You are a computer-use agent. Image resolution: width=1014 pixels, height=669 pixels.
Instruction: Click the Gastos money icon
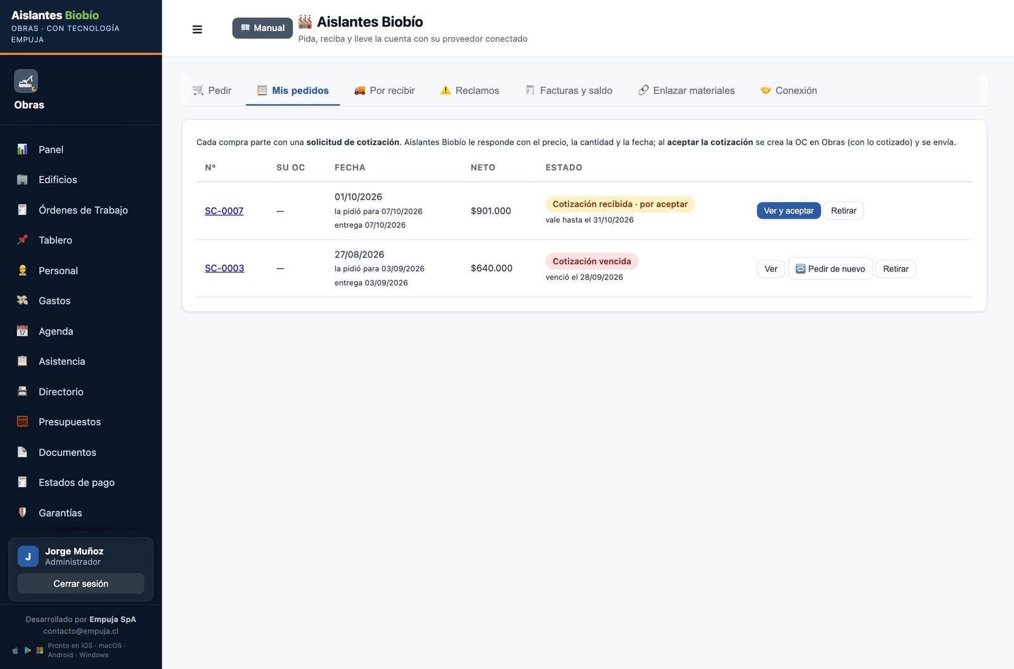(x=22, y=300)
